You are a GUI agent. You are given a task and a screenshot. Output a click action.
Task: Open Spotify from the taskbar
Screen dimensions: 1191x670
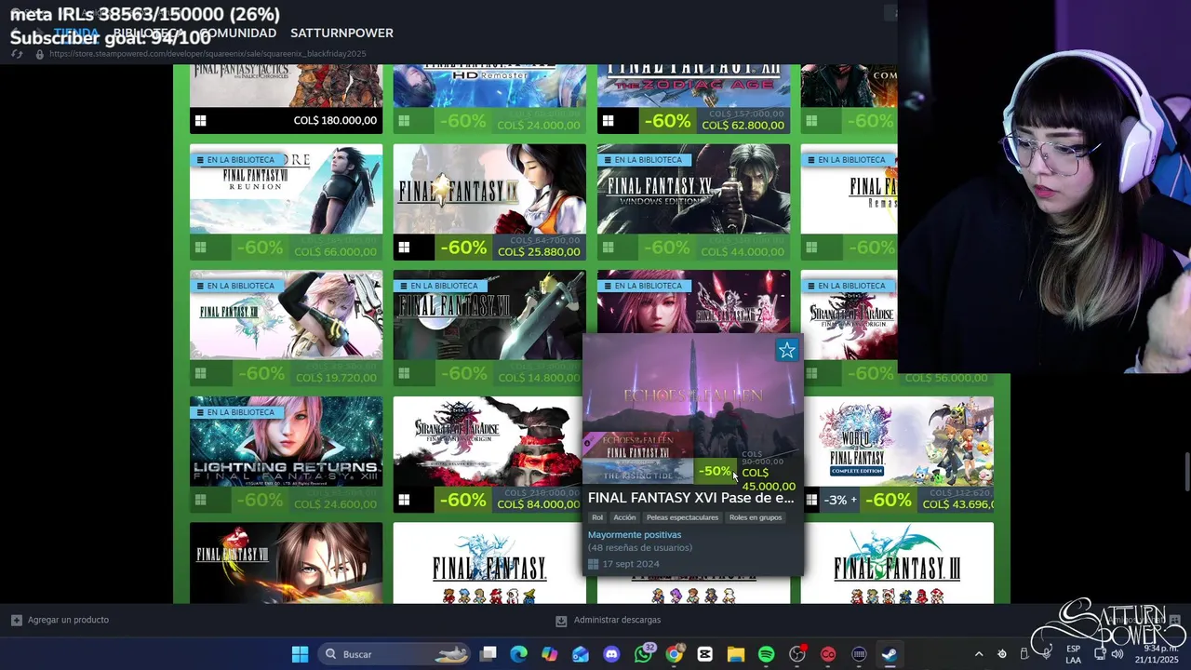pyautogui.click(x=766, y=654)
